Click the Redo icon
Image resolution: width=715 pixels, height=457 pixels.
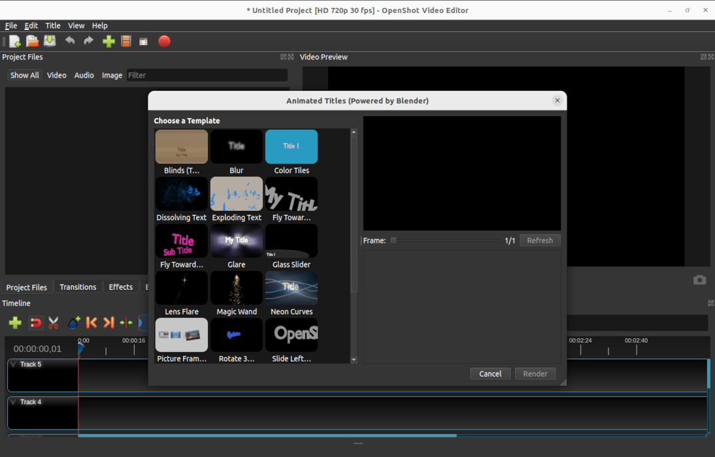[x=88, y=40]
